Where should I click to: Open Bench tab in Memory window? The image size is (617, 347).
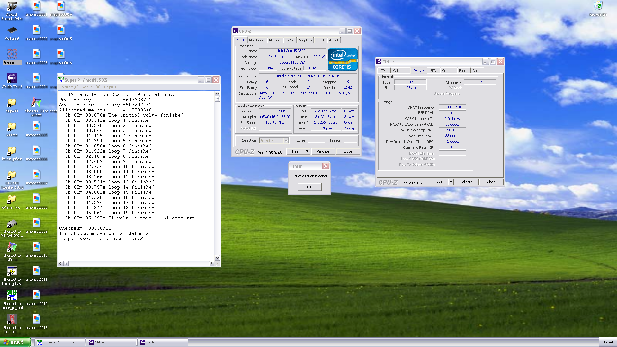[x=463, y=71]
